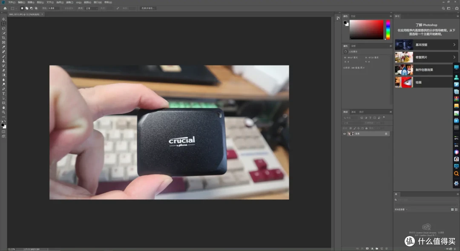Click the 羽化 feather input field

(54, 8)
